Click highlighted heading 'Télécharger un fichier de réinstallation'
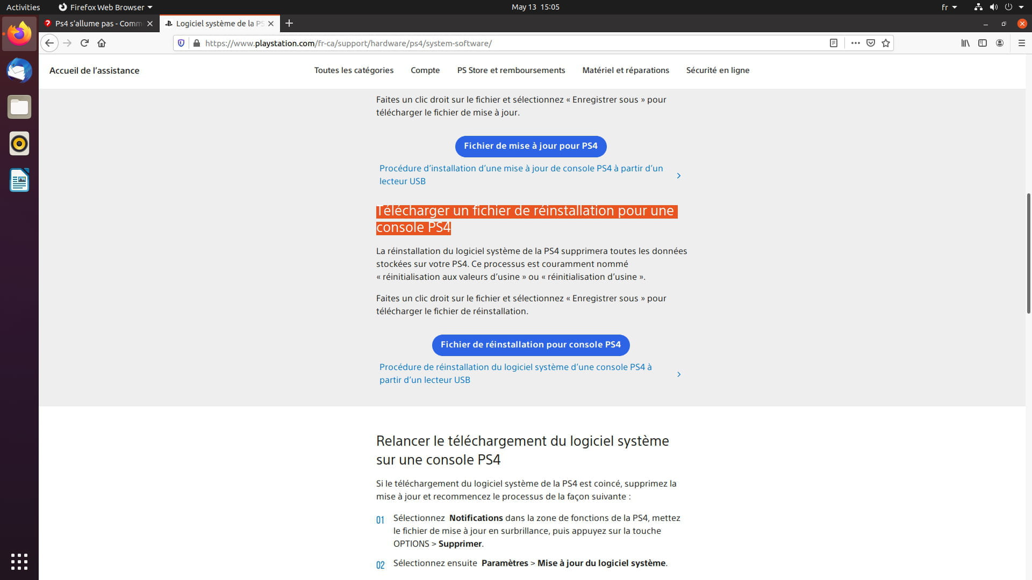1032x580 pixels. [527, 219]
